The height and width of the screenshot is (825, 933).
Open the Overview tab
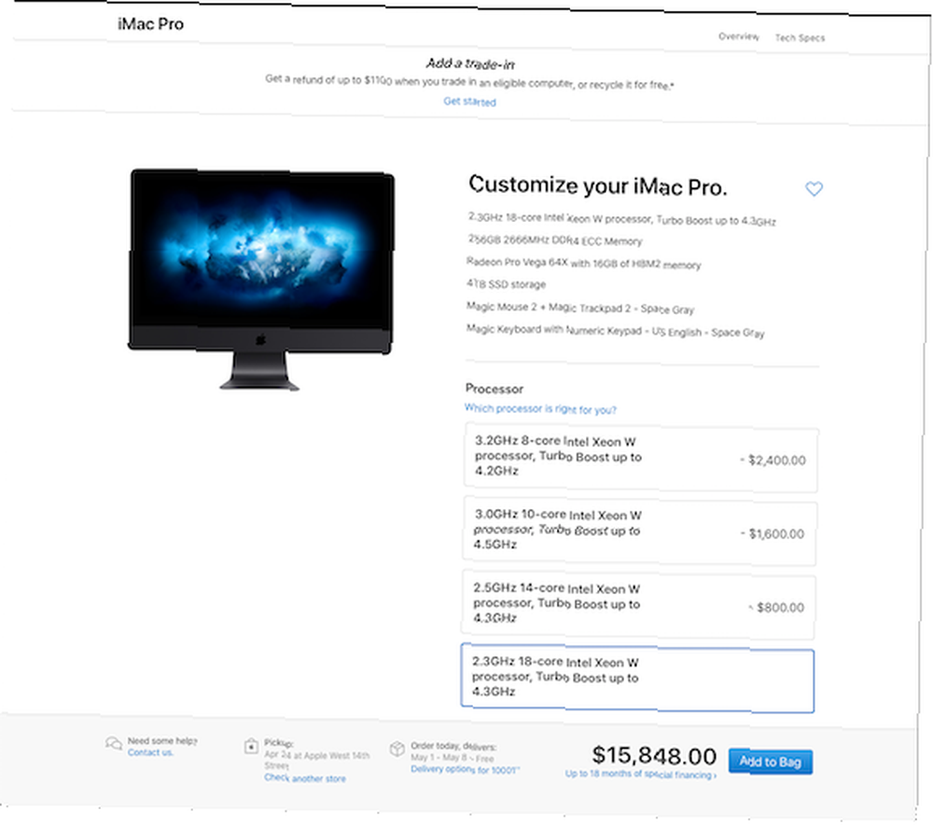(x=738, y=36)
